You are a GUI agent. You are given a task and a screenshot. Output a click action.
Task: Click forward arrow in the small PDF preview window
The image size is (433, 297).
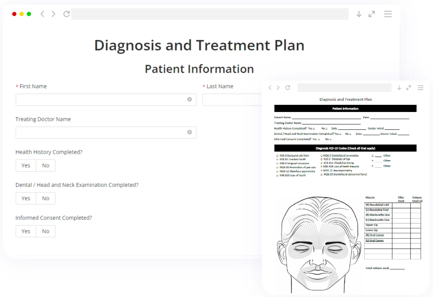tap(278, 87)
